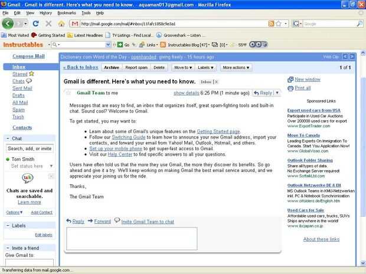Star the Gmail Team message
366x274 pixels.
tap(68, 93)
